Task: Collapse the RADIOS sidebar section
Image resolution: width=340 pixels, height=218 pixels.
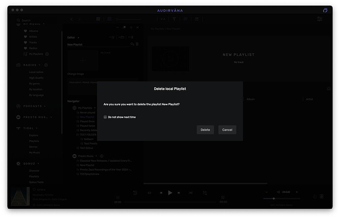Action: pyautogui.click(x=40, y=65)
